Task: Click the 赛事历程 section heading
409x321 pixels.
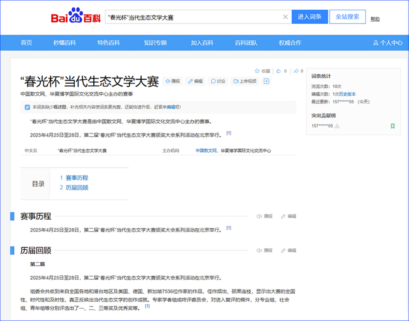Action: [36, 216]
